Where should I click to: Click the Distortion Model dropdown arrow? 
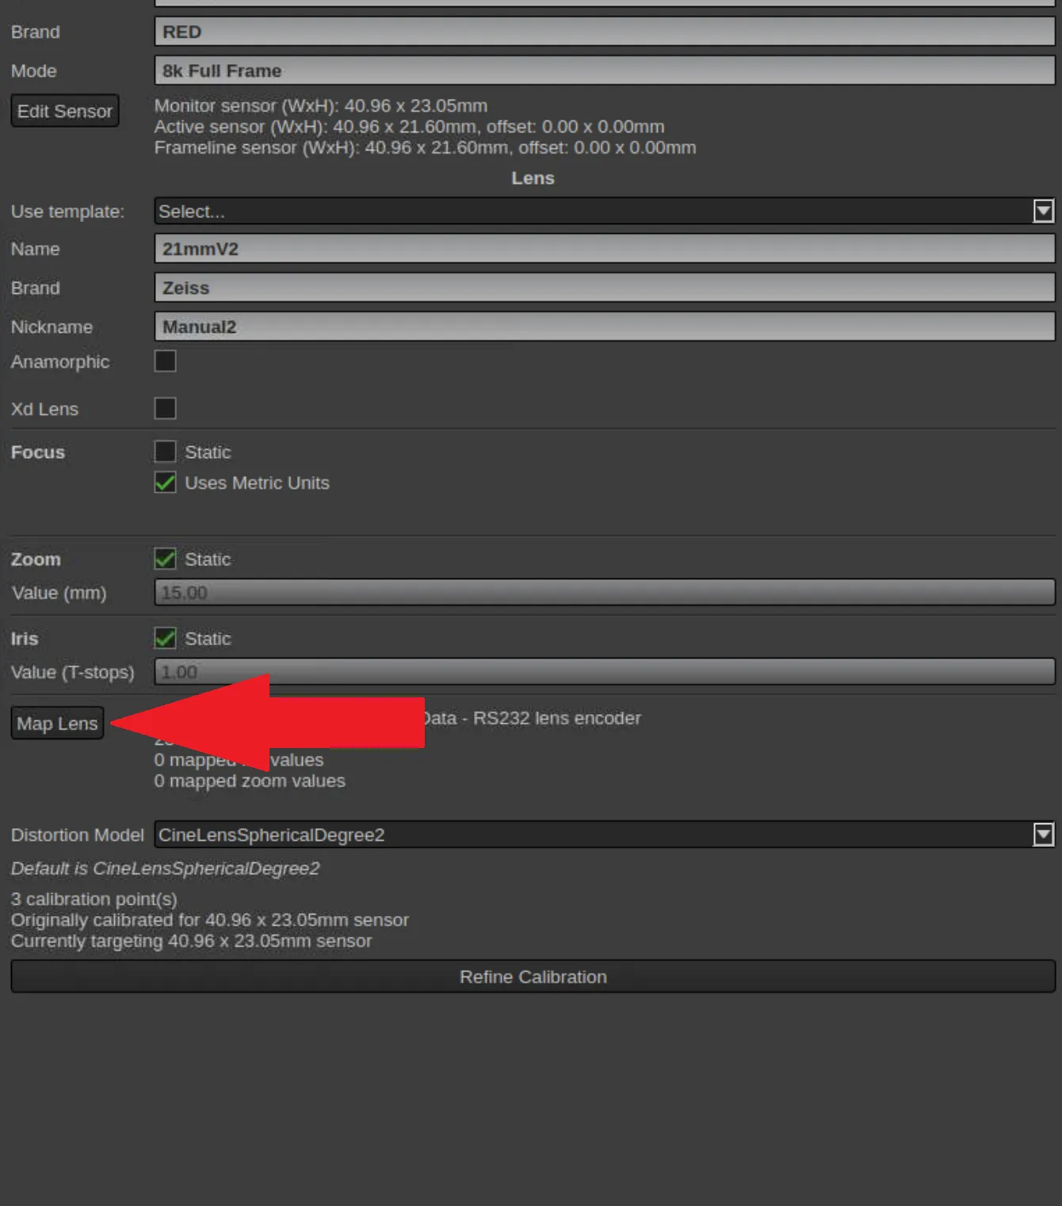(x=1043, y=834)
